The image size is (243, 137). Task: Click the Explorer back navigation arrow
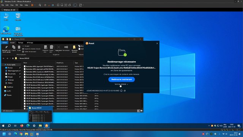pos(3,58)
